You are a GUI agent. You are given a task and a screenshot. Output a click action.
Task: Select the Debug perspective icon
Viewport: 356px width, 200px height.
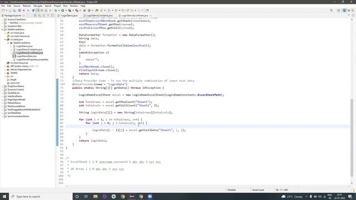349,11
